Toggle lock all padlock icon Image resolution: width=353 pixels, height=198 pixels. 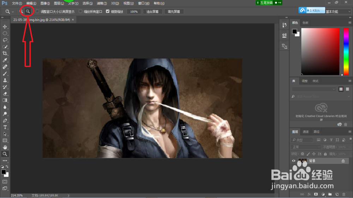pos(325,154)
